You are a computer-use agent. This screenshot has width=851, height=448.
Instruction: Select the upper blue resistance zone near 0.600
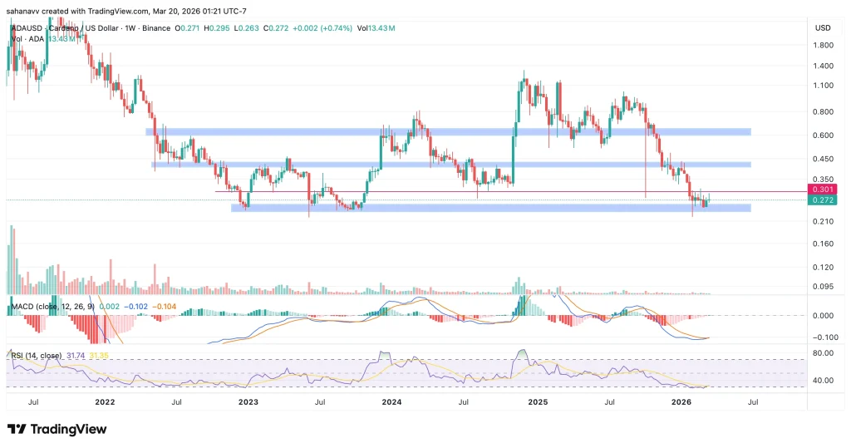pos(449,132)
